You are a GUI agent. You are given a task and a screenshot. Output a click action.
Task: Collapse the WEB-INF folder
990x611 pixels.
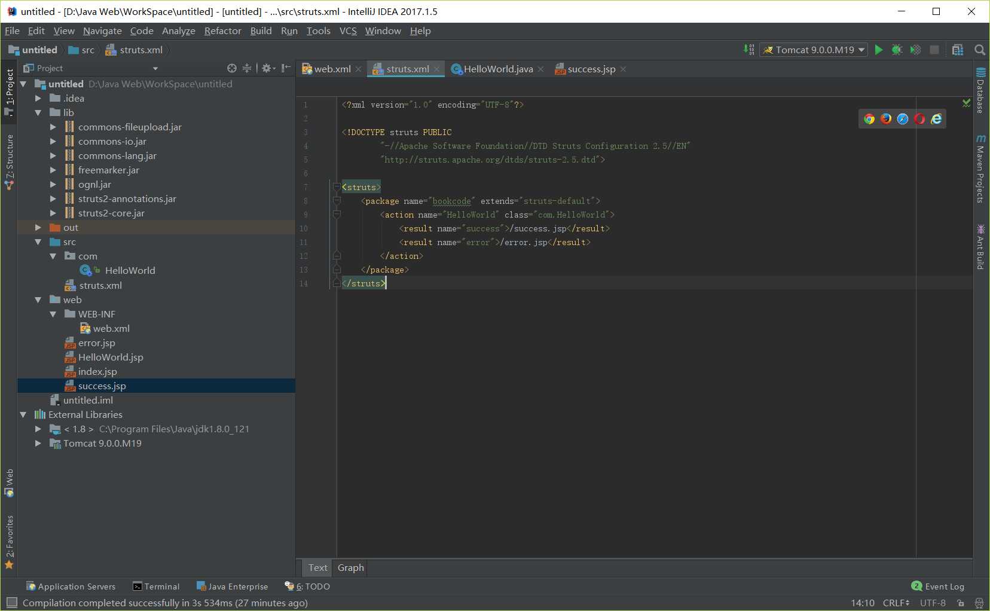pyautogui.click(x=53, y=314)
